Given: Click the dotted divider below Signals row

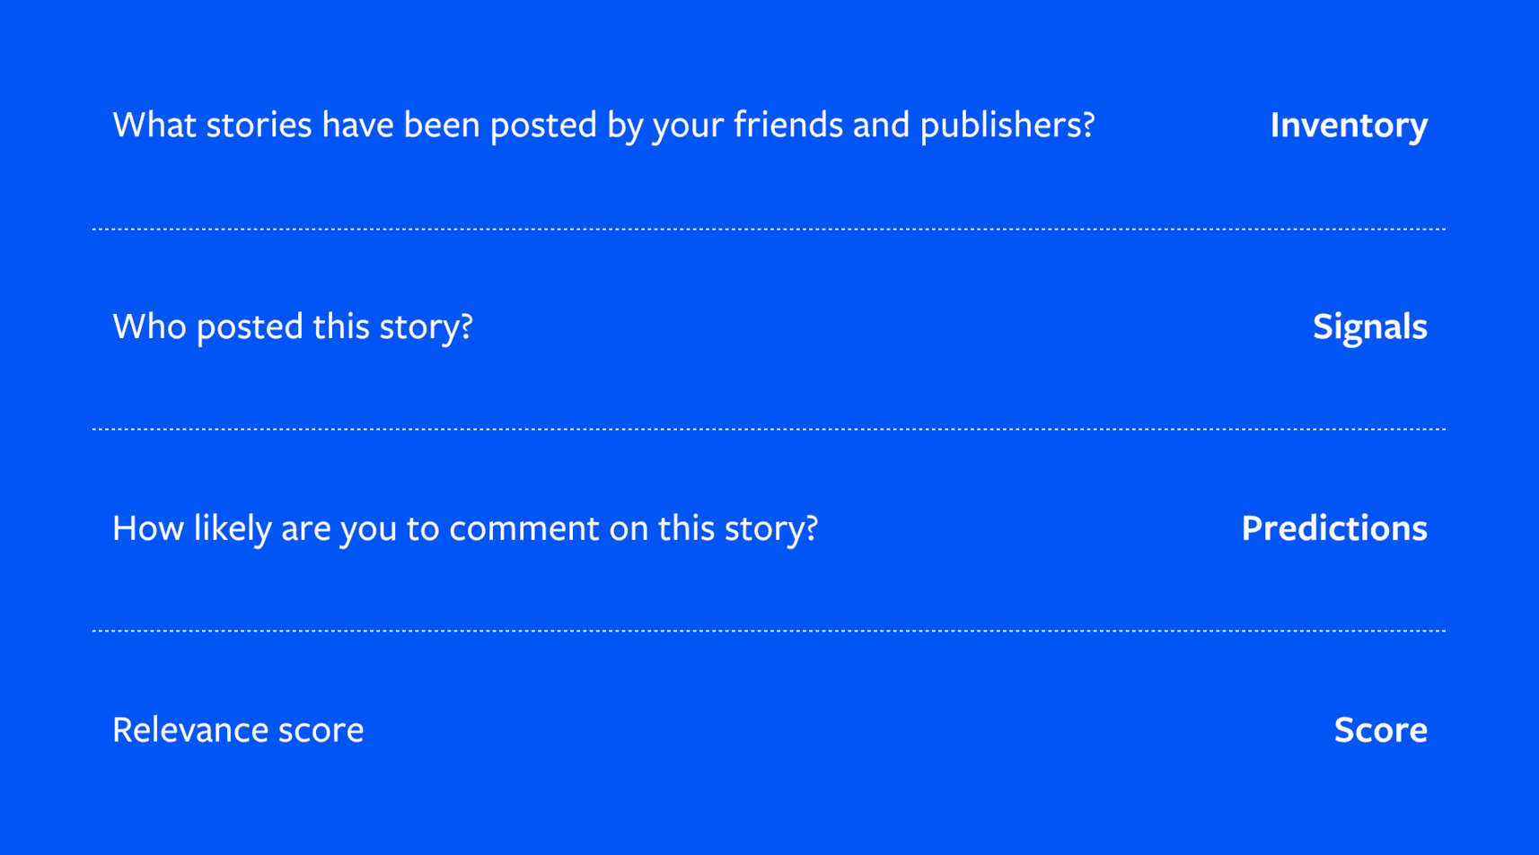Looking at the screenshot, I should [x=769, y=430].
